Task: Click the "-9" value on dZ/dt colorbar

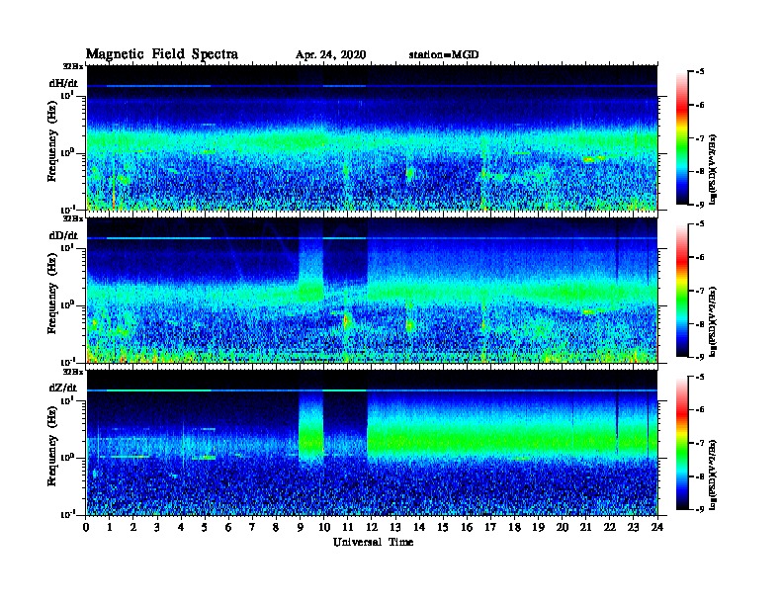Action: point(700,509)
